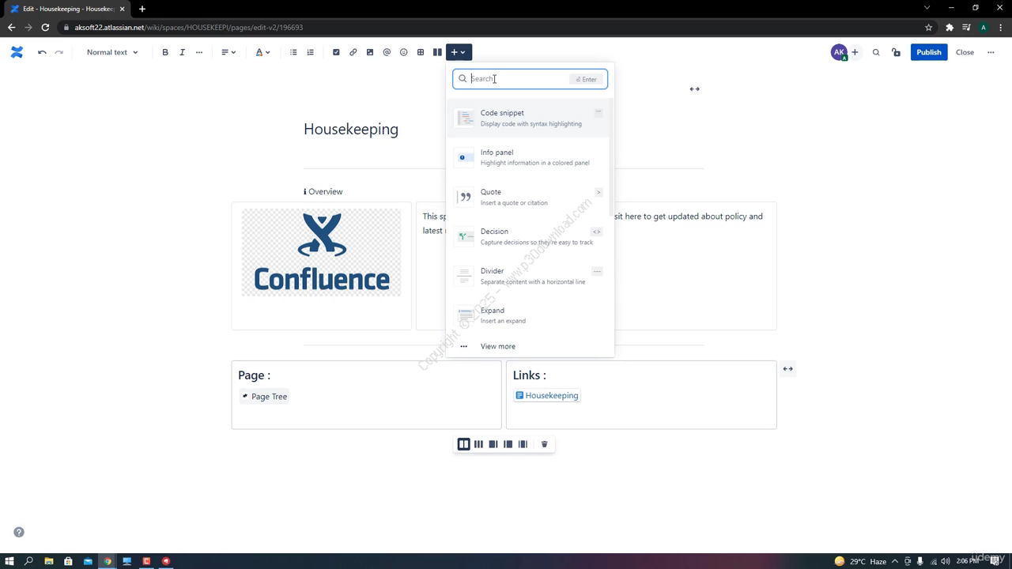Screen dimensions: 1012x569
Task: Insert a mention
Action: point(387,52)
